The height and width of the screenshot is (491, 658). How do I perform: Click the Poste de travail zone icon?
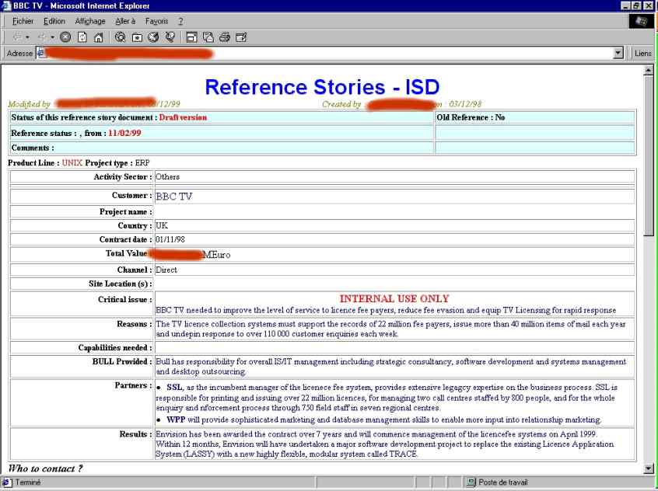(x=471, y=482)
